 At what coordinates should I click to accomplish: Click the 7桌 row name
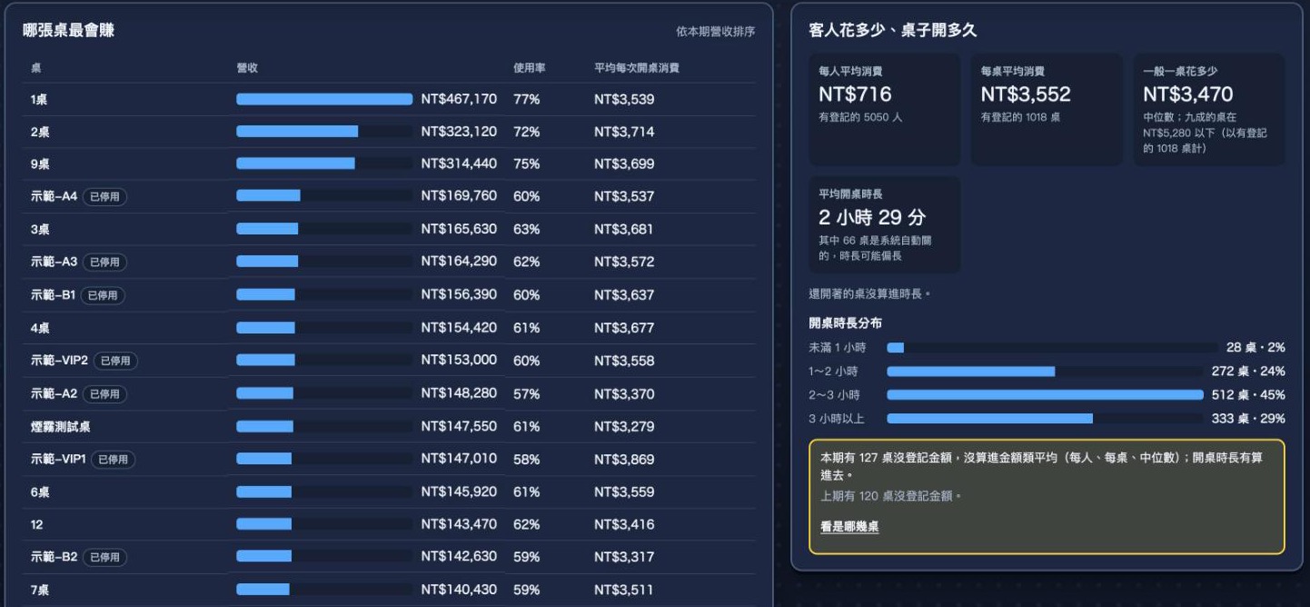[40, 590]
